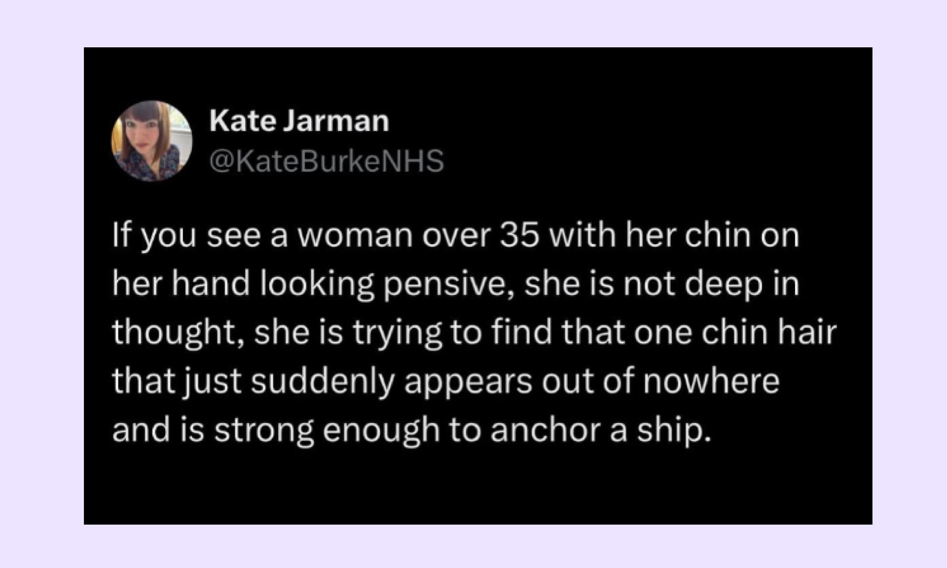The height and width of the screenshot is (568, 947).
Task: Open the Kate Jarman display name
Action: pyautogui.click(x=299, y=121)
